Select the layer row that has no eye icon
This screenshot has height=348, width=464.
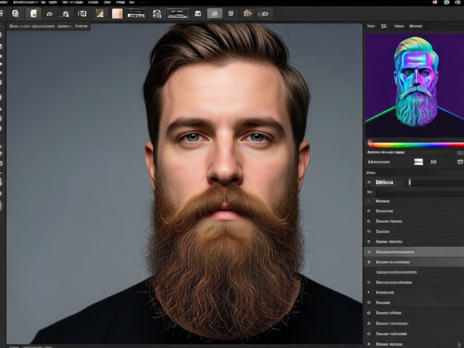click(414, 272)
